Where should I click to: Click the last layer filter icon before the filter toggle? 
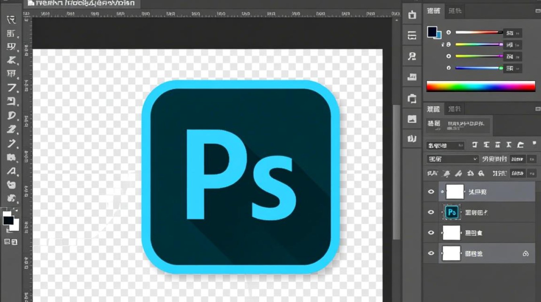pyautogui.click(x=520, y=145)
